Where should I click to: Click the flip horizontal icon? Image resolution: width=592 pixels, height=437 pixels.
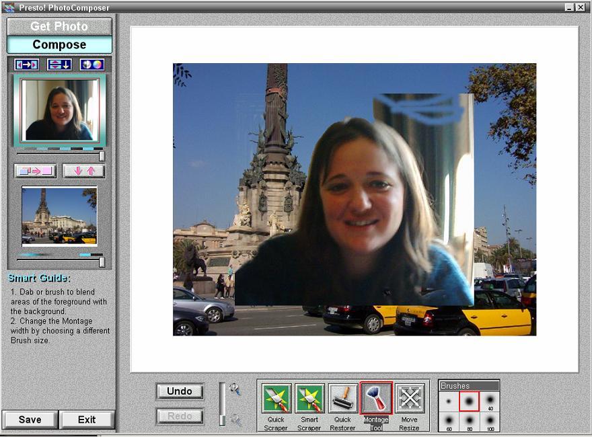point(27,65)
